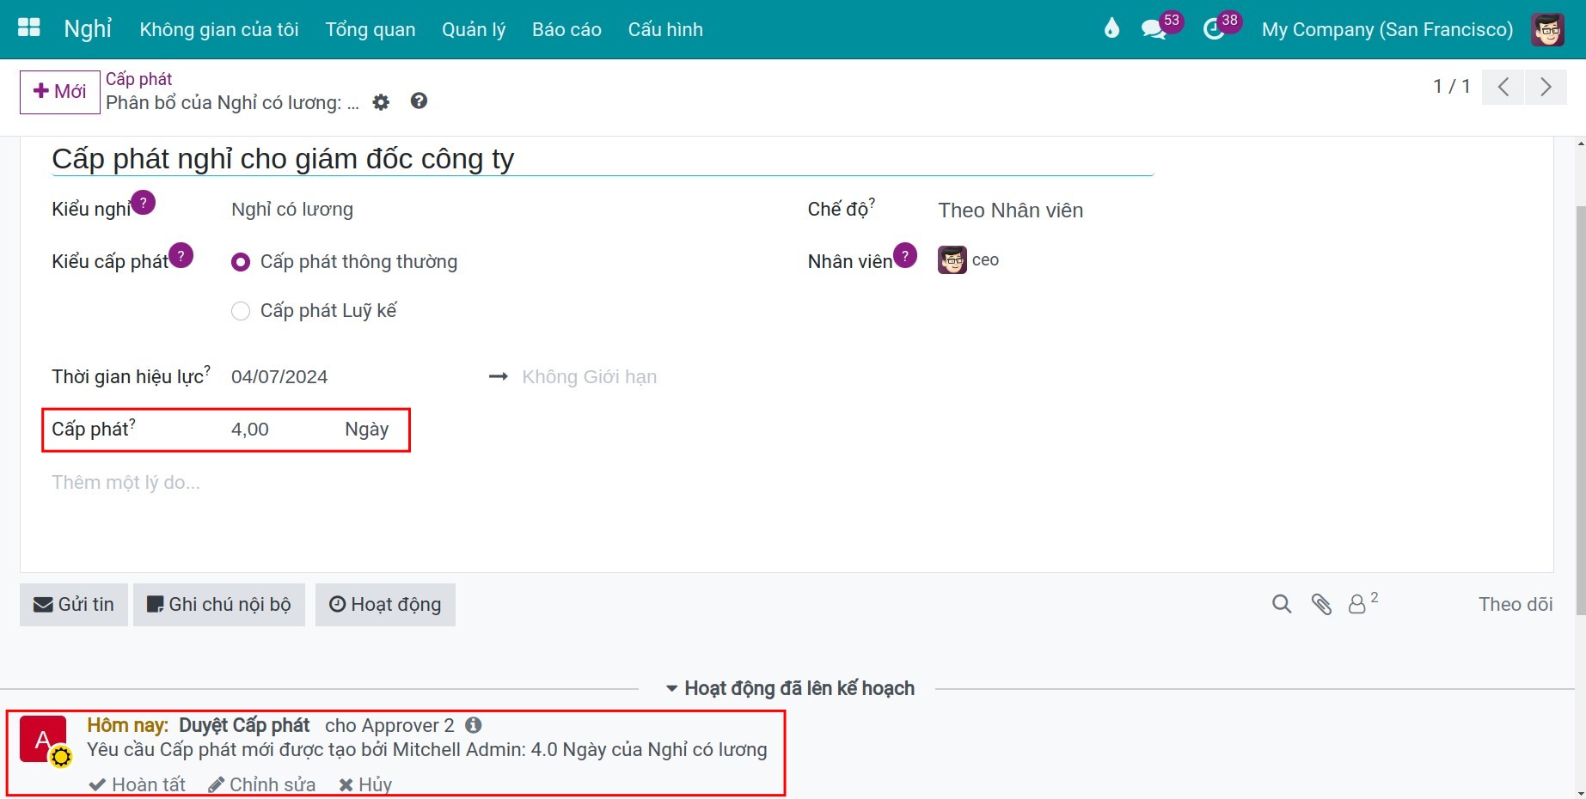The image size is (1586, 799).
Task: Click the water drop theme icon
Action: pos(1111,29)
